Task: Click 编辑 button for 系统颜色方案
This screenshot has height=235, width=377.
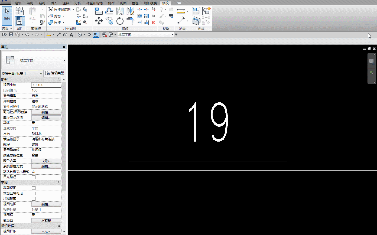Action: (46, 166)
